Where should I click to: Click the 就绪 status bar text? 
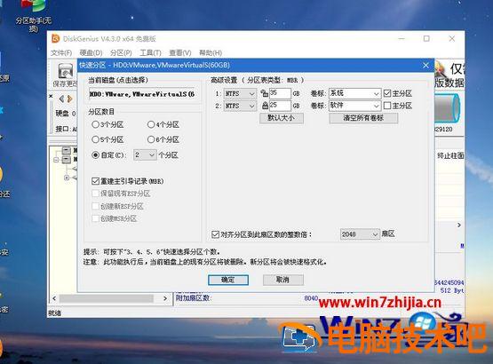tap(54, 313)
